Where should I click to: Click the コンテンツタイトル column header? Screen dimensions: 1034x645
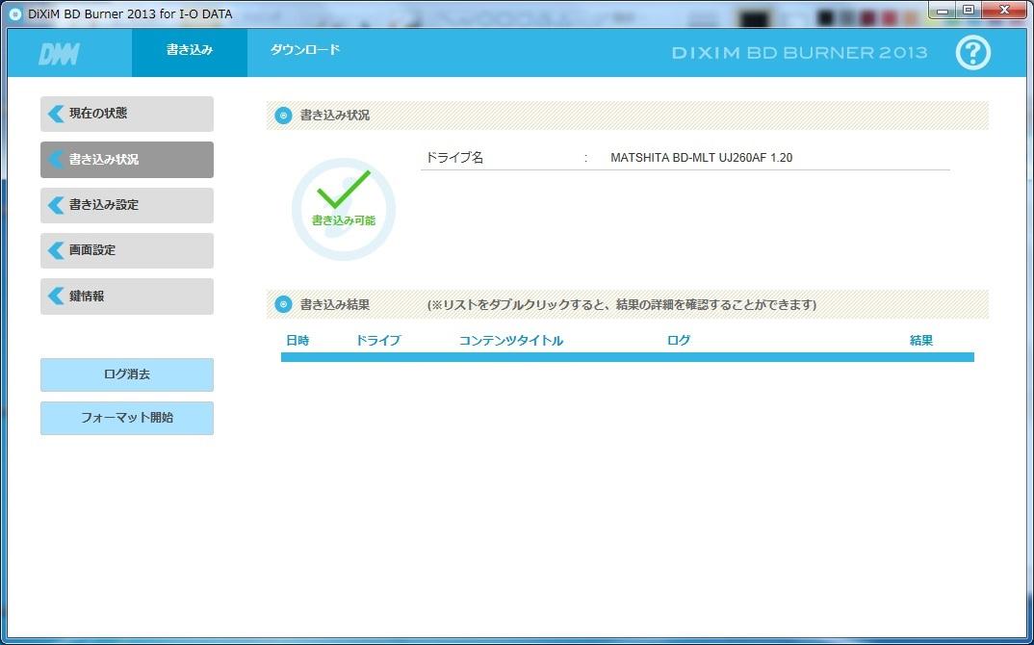point(511,340)
